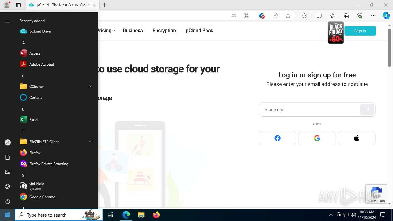Open Excel from the Start menu
Viewport: 393px width, 221px height.
[55, 119]
